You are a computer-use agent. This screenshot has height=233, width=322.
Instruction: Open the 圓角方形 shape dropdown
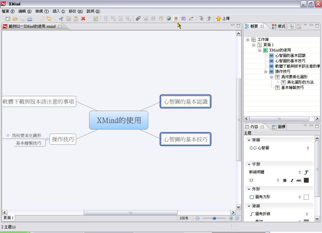pos(300,197)
